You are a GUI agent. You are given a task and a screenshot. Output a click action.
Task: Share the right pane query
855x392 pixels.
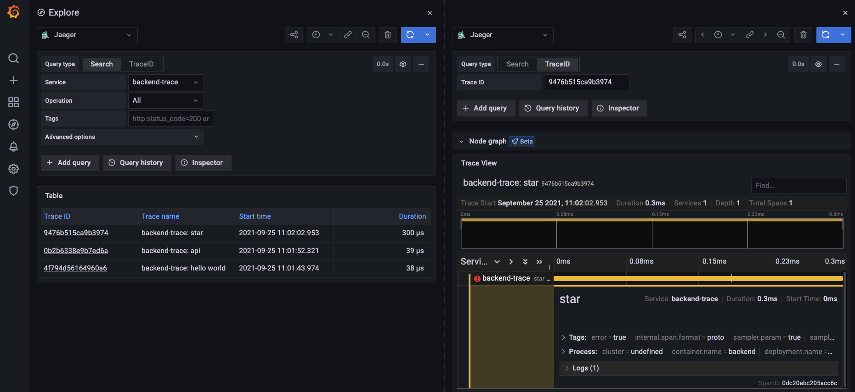[x=682, y=35]
